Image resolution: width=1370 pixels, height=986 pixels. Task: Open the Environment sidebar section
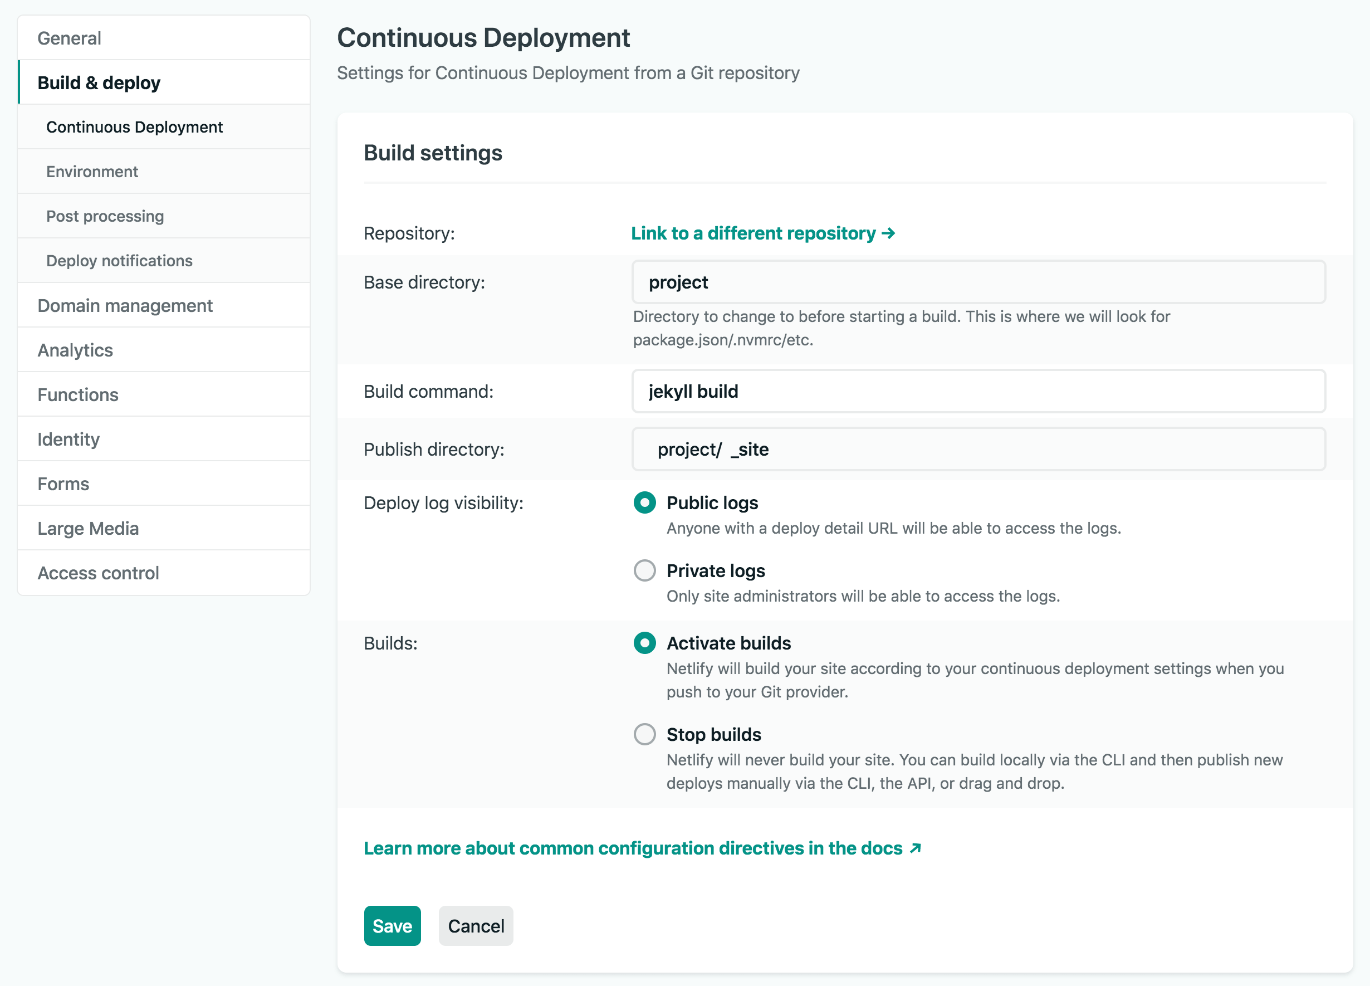(92, 172)
